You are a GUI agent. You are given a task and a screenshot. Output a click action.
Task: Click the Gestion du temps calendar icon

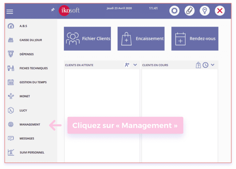click(11, 82)
